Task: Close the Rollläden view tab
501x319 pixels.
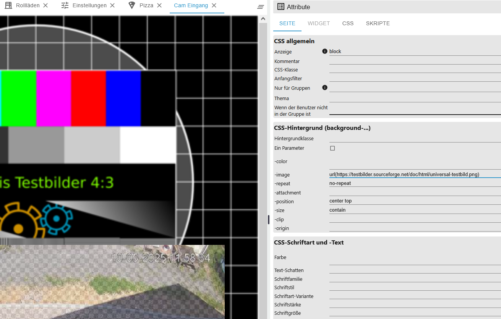Action: [x=45, y=5]
